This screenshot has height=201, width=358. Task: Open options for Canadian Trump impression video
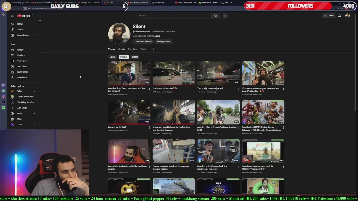point(149,89)
